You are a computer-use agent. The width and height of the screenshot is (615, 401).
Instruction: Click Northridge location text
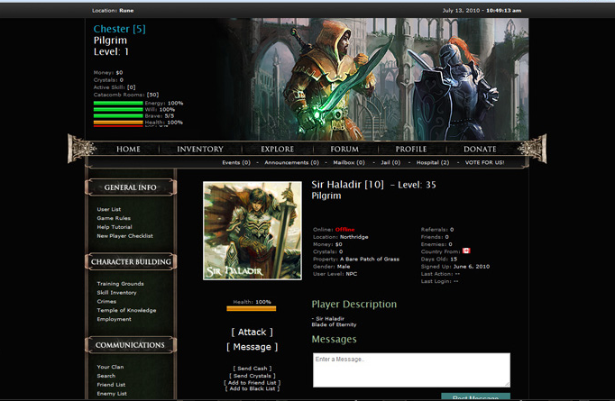pos(353,237)
